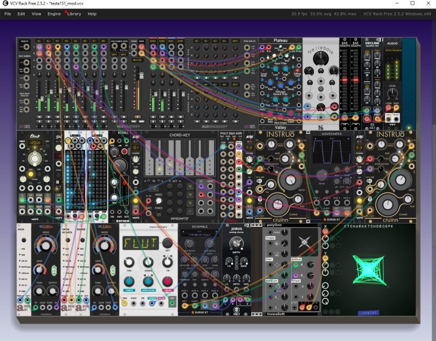Open the Help menu
This screenshot has height=341, width=436.
(x=92, y=14)
